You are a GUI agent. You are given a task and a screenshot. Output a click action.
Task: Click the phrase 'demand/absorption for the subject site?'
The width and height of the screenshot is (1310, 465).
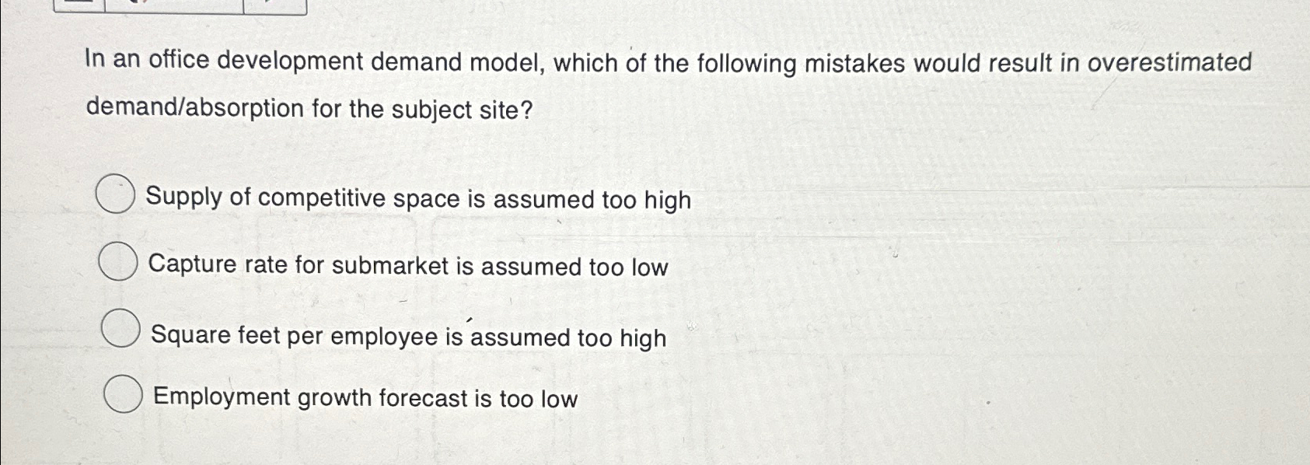(x=308, y=110)
